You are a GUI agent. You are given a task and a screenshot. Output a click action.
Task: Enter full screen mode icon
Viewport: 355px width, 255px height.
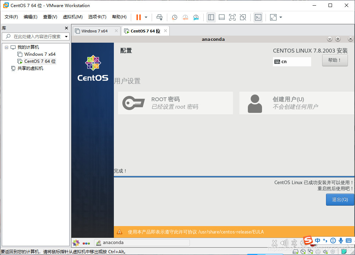pos(232,17)
